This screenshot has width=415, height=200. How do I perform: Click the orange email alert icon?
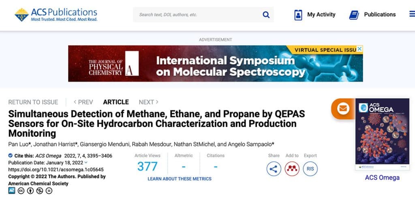coord(343,109)
